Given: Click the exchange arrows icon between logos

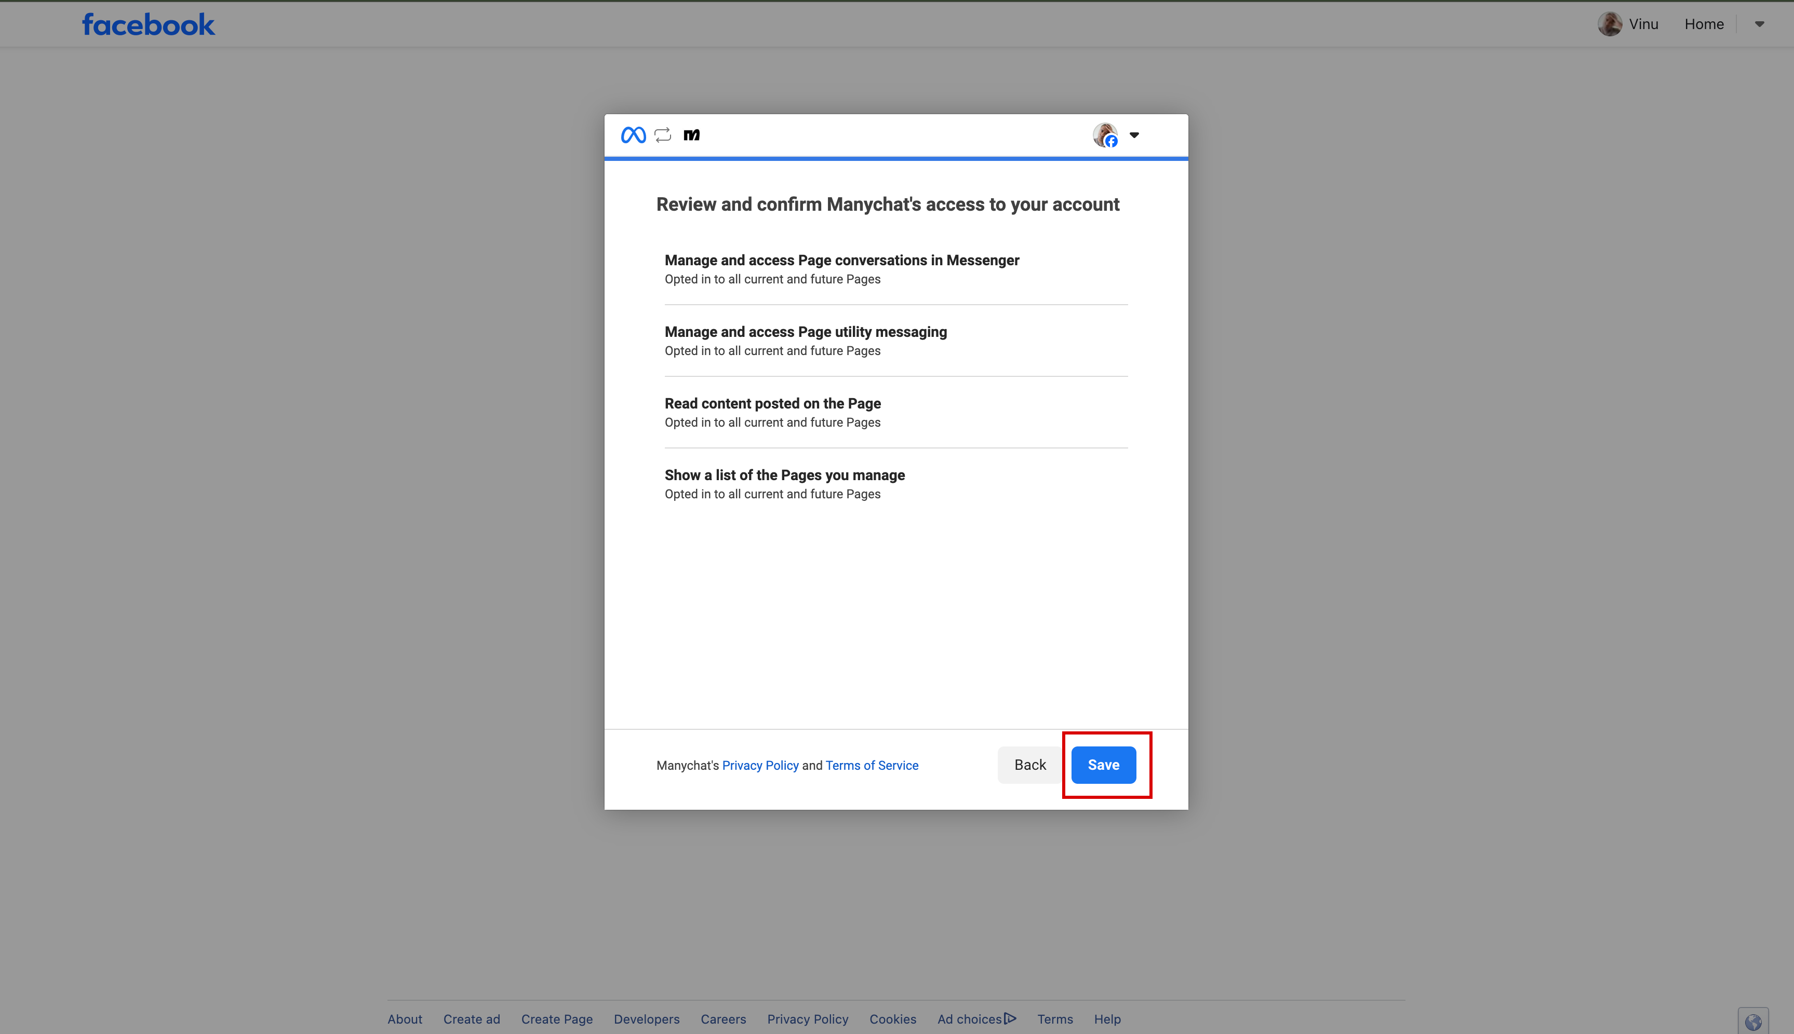Looking at the screenshot, I should (x=662, y=134).
